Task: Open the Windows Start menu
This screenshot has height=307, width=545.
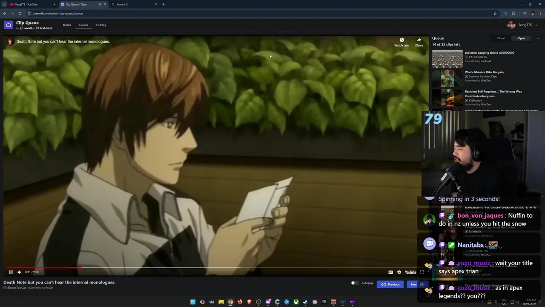Action: click(x=193, y=302)
